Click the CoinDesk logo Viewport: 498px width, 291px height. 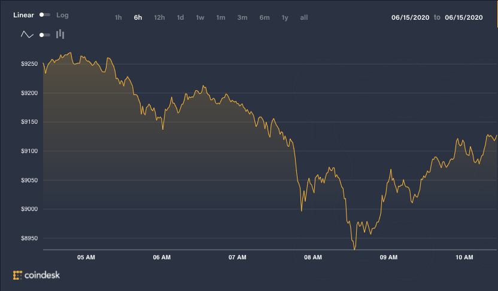point(36,275)
